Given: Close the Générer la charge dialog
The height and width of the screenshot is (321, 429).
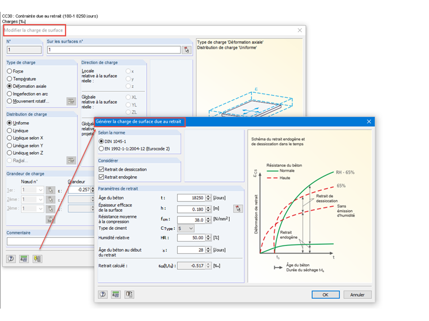Looking at the screenshot, I should [x=369, y=122].
